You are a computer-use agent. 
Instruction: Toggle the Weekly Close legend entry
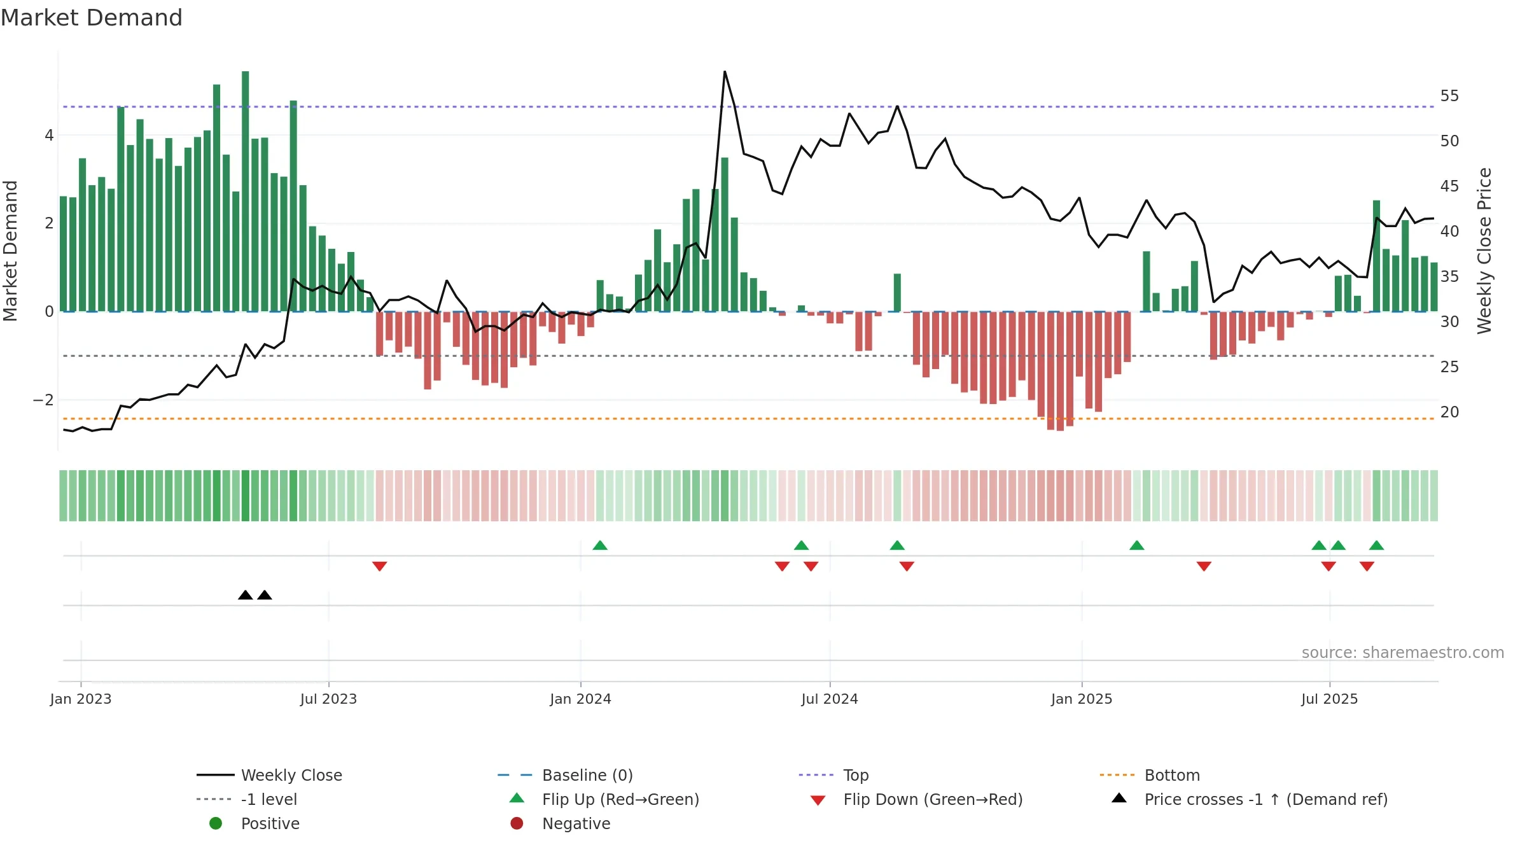270,775
